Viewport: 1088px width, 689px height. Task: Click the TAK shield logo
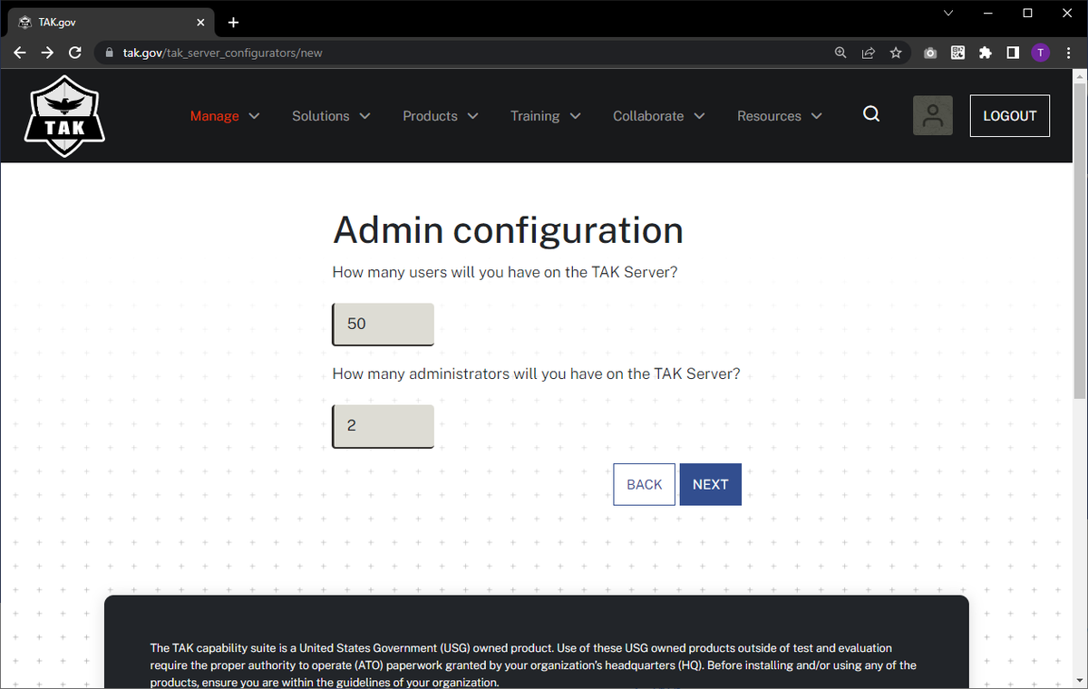click(x=63, y=116)
